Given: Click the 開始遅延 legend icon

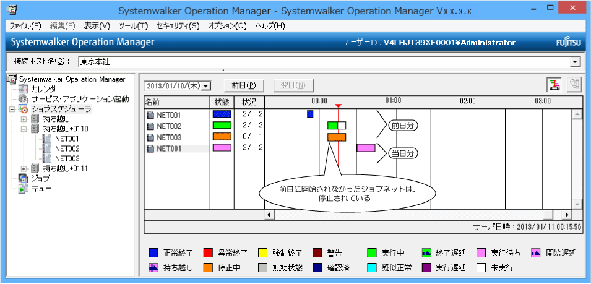Looking at the screenshot, I should click(536, 252).
